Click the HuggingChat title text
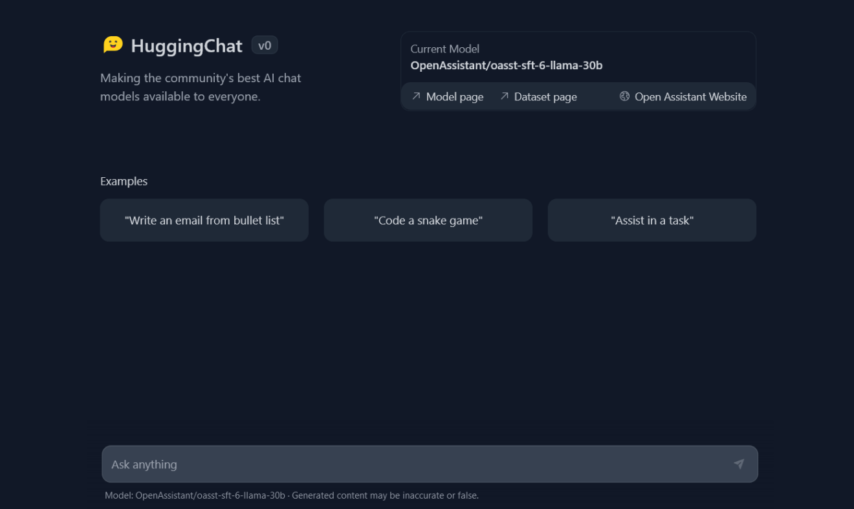The width and height of the screenshot is (854, 509). click(x=186, y=46)
